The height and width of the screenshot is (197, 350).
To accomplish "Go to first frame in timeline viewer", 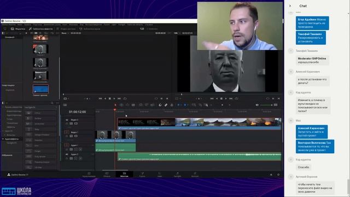I will click(212, 99).
